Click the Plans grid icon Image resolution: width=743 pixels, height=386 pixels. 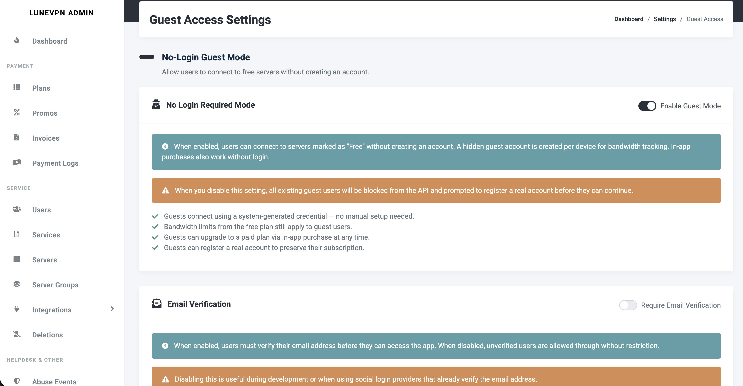point(17,87)
